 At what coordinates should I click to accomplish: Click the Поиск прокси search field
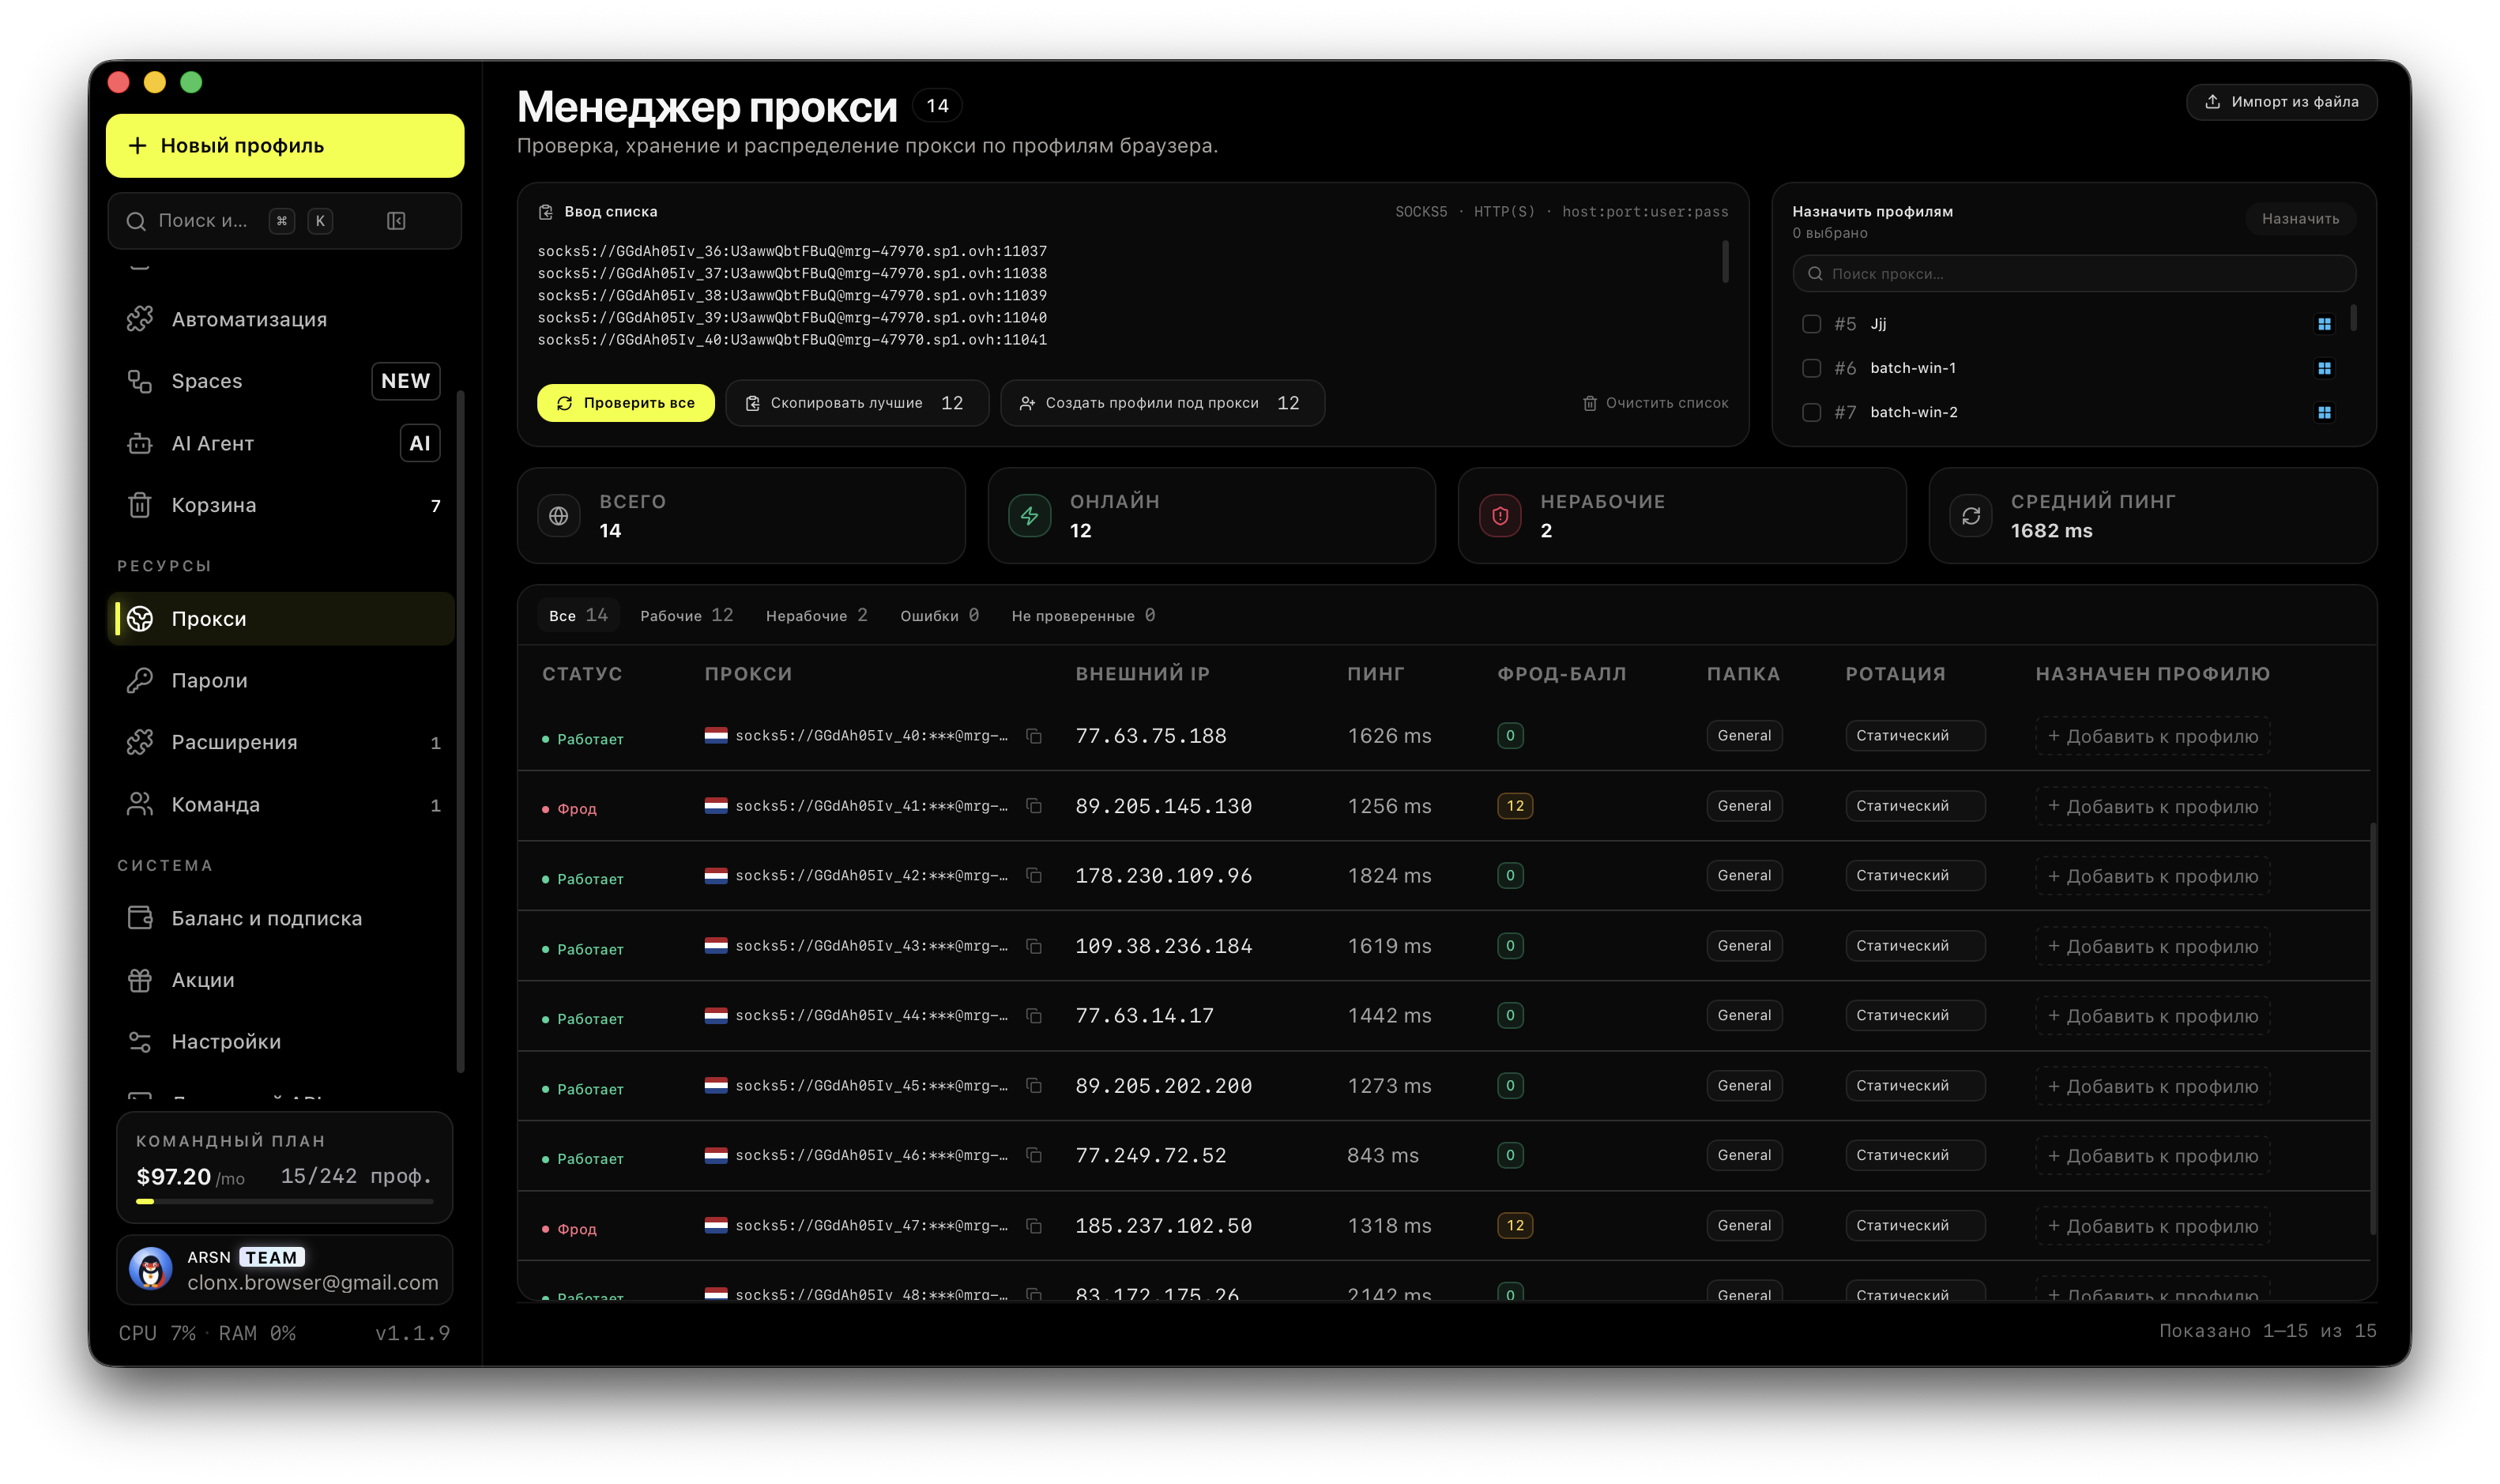(x=2073, y=274)
